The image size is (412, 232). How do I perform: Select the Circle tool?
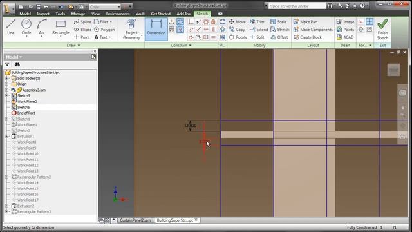coord(26,27)
